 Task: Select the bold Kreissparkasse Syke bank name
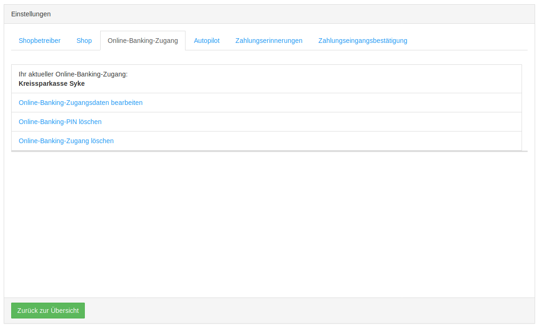coord(52,83)
